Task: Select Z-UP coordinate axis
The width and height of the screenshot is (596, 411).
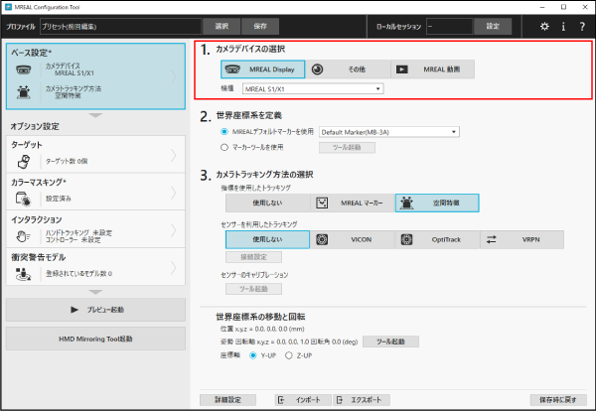Action: coord(288,355)
